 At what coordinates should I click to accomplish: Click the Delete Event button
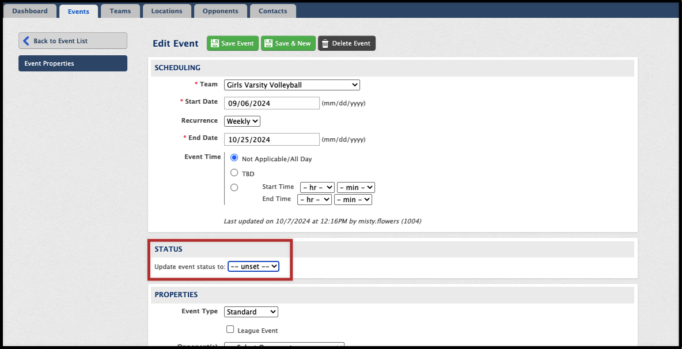click(x=347, y=43)
